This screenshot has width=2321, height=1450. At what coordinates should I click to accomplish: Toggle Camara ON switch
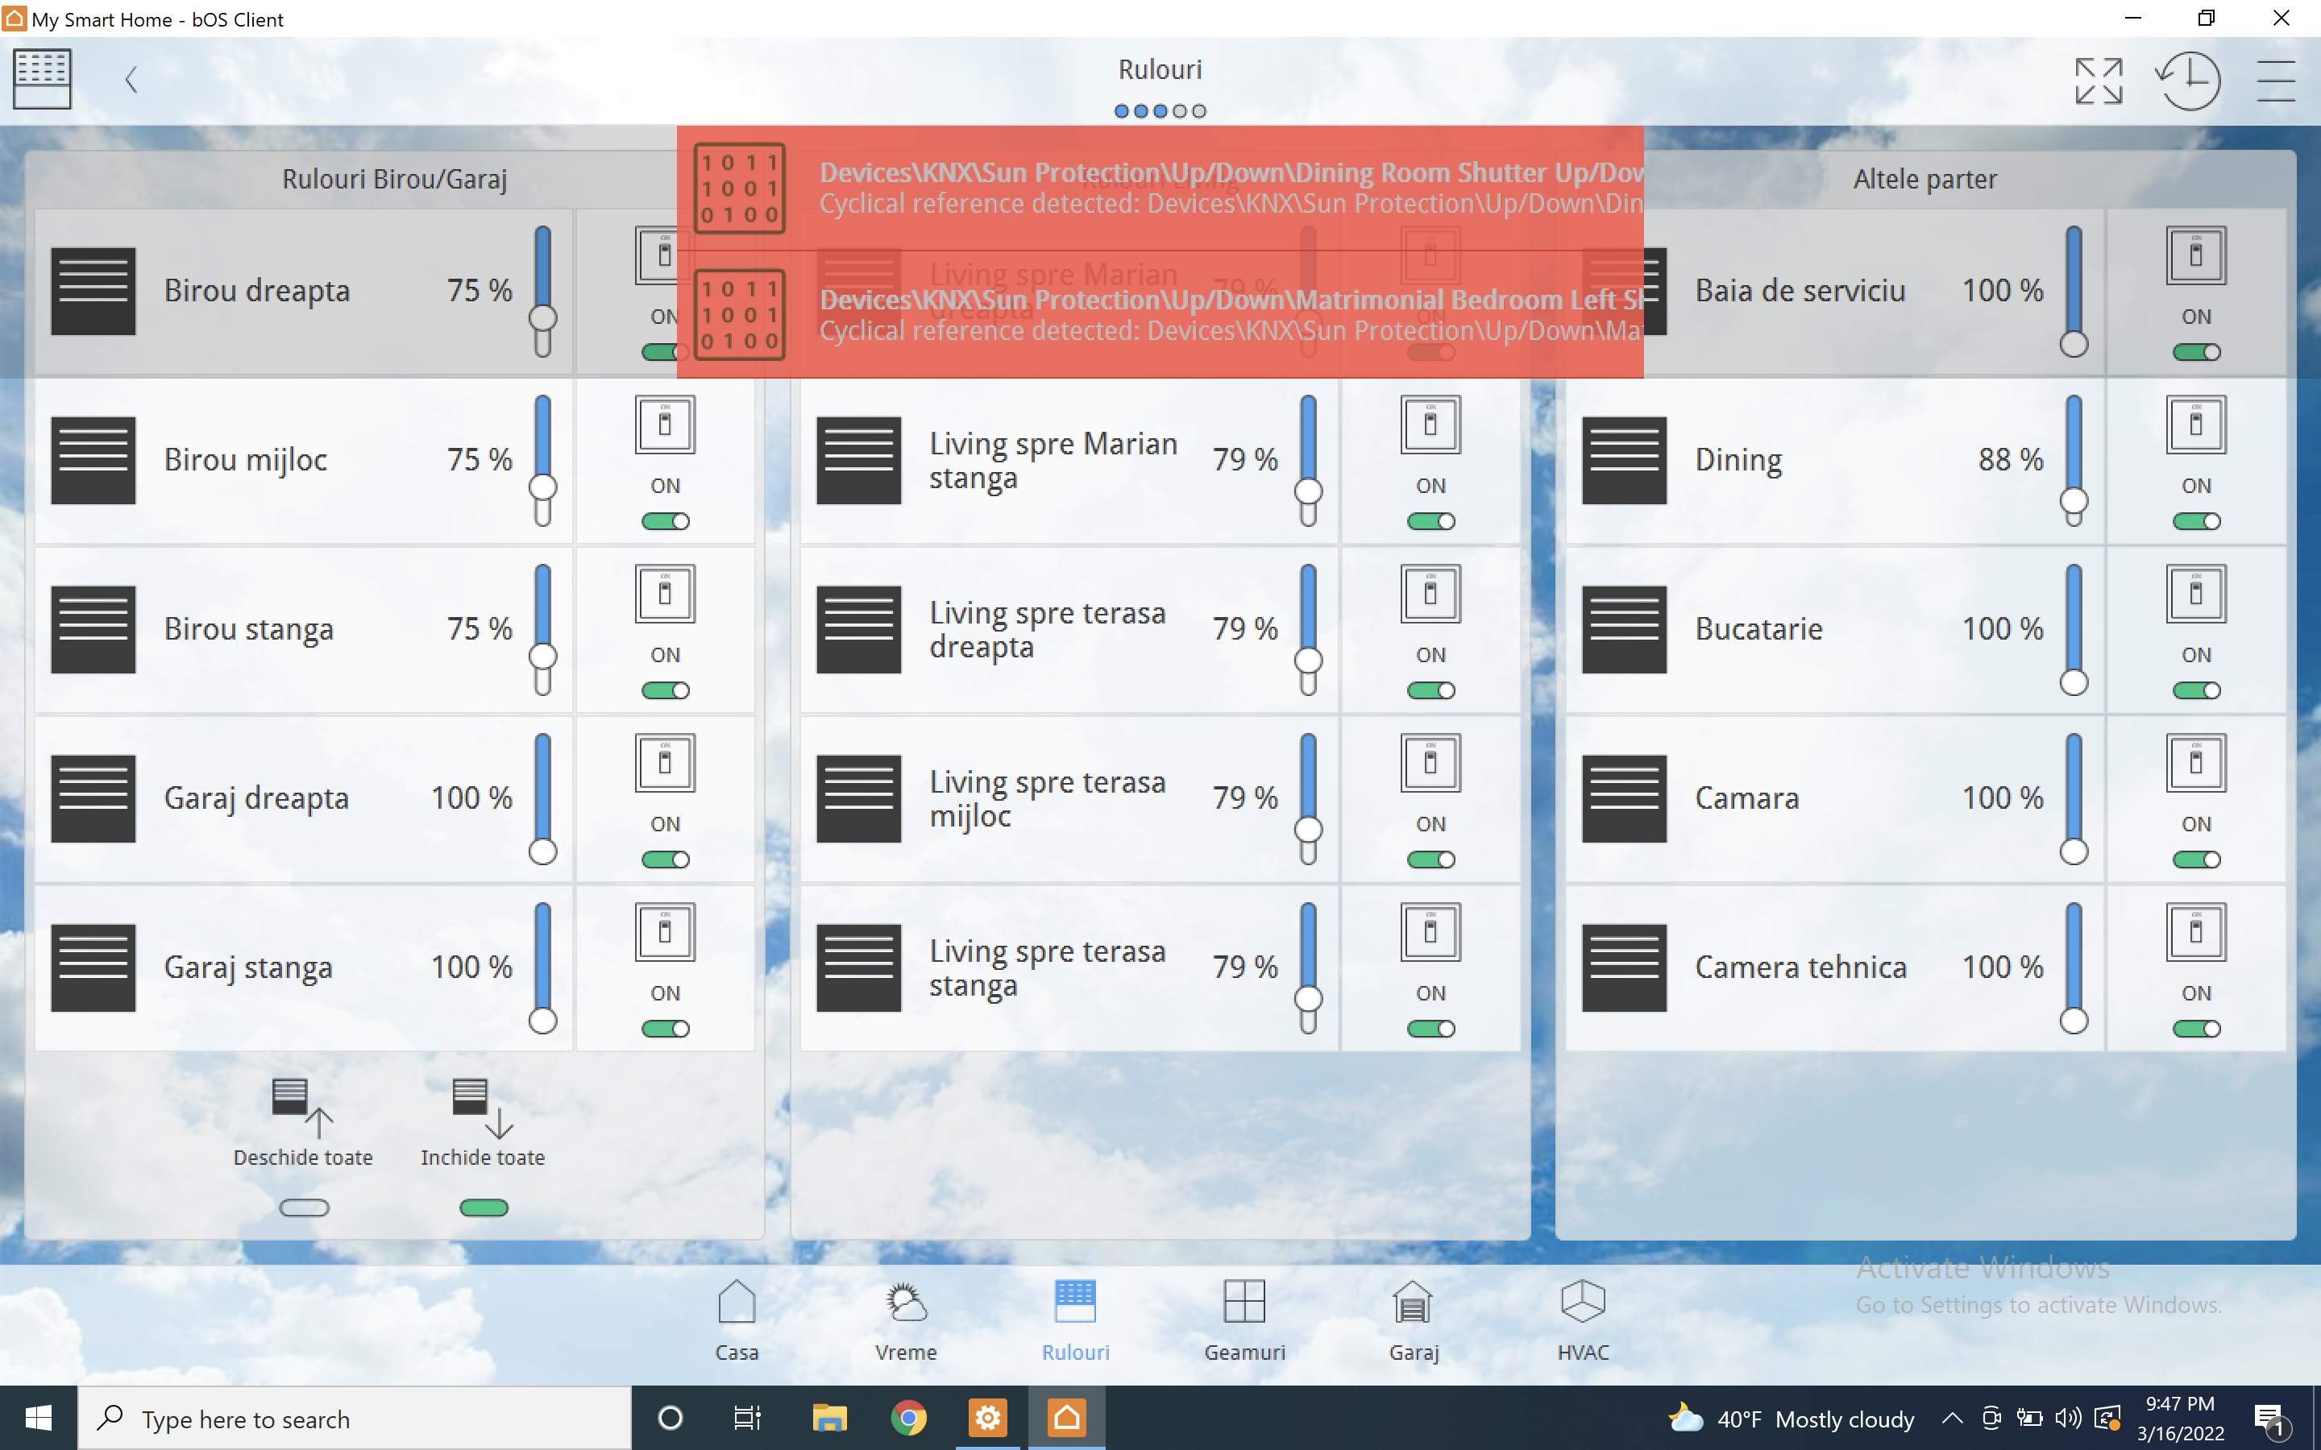click(x=2195, y=860)
